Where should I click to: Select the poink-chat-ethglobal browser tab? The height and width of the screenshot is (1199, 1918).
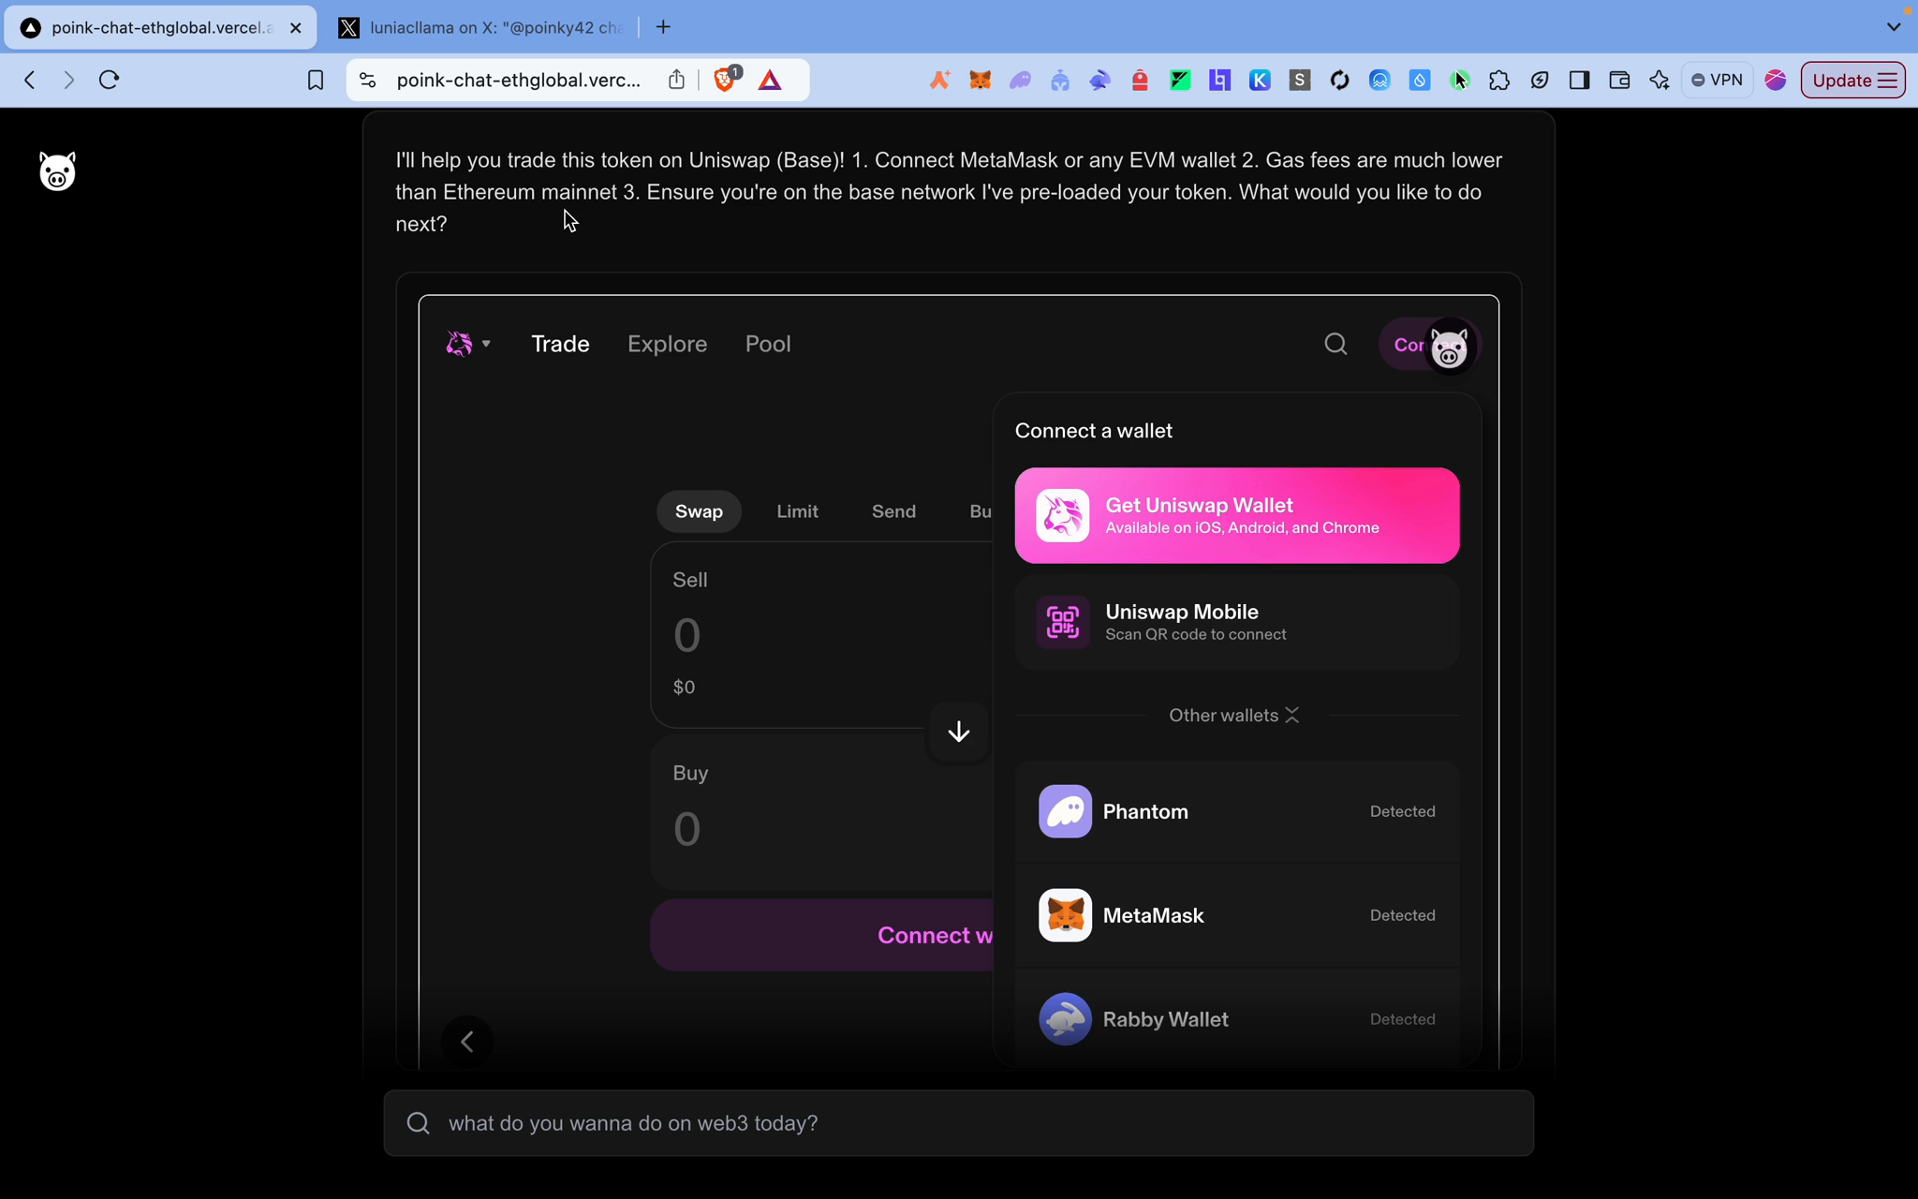[159, 28]
